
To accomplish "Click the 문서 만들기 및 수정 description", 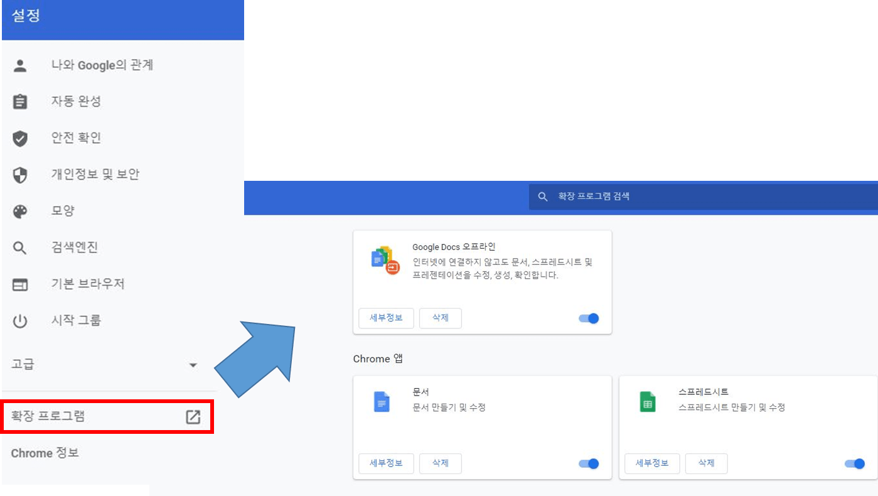I will (x=449, y=407).
